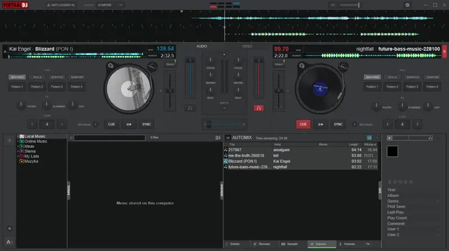Click deck A VOCAL stem knob
Viewport: 449px width, 251px height.
(x=210, y=60)
